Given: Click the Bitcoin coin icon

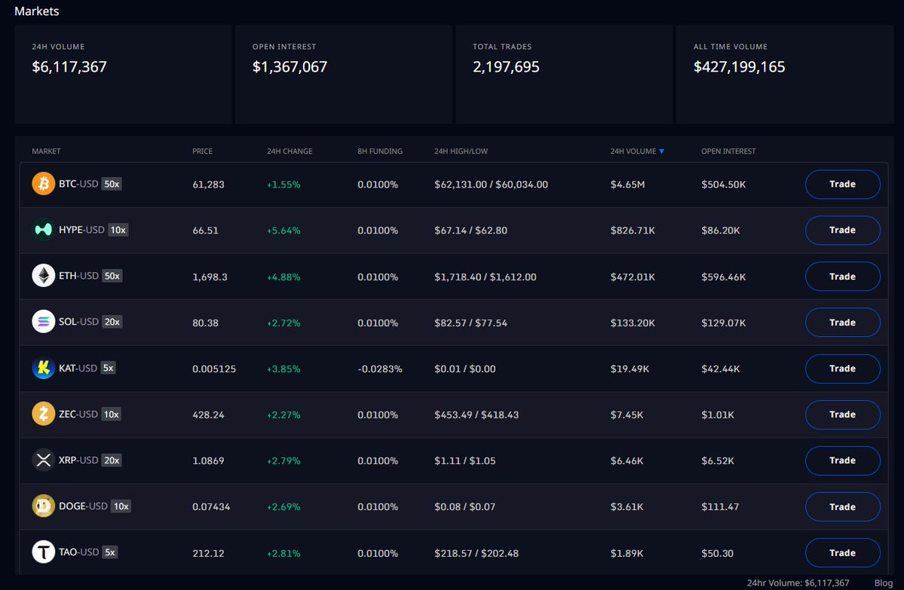Looking at the screenshot, I should click(x=43, y=184).
